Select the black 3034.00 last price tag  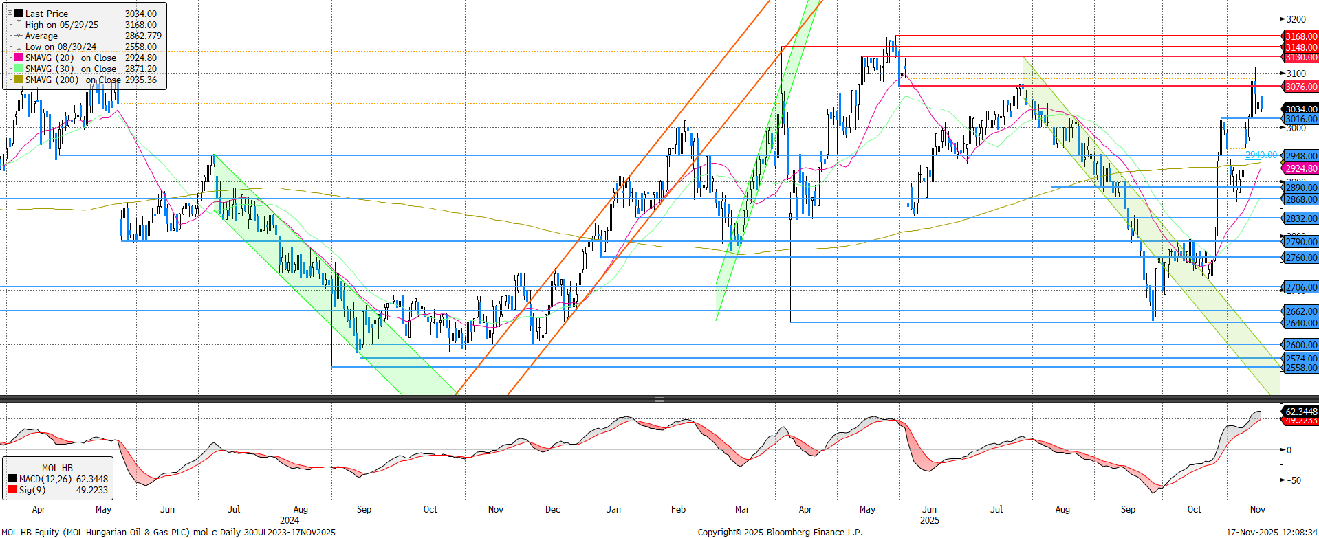[x=1300, y=109]
